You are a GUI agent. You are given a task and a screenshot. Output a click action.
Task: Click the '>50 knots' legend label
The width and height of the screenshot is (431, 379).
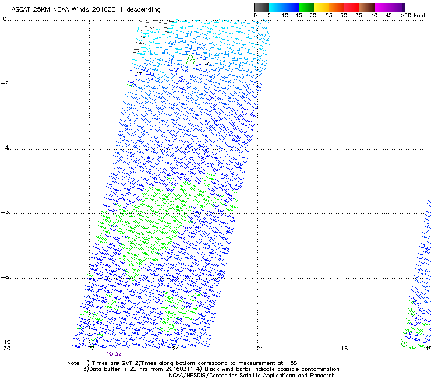414,15
